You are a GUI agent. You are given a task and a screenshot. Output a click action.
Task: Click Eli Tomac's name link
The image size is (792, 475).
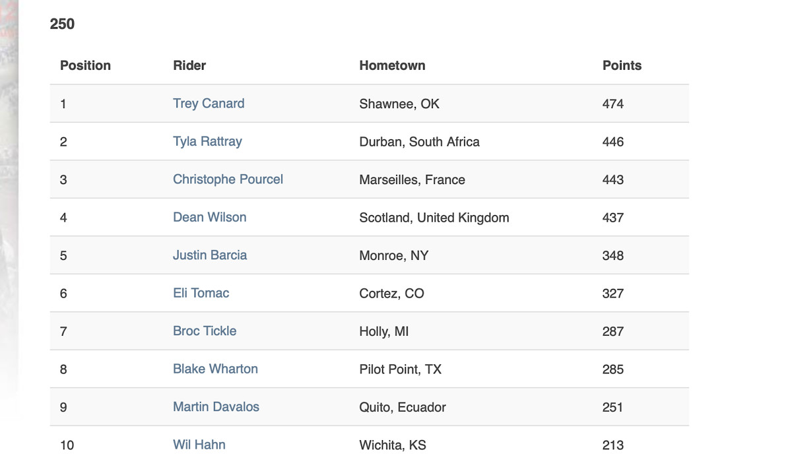201,294
